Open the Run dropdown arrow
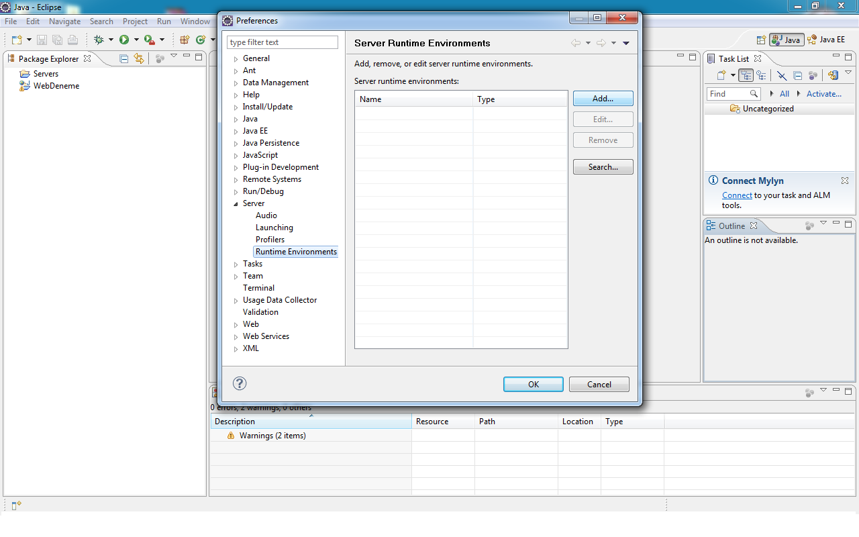Image resolution: width=859 pixels, height=537 pixels. point(136,40)
